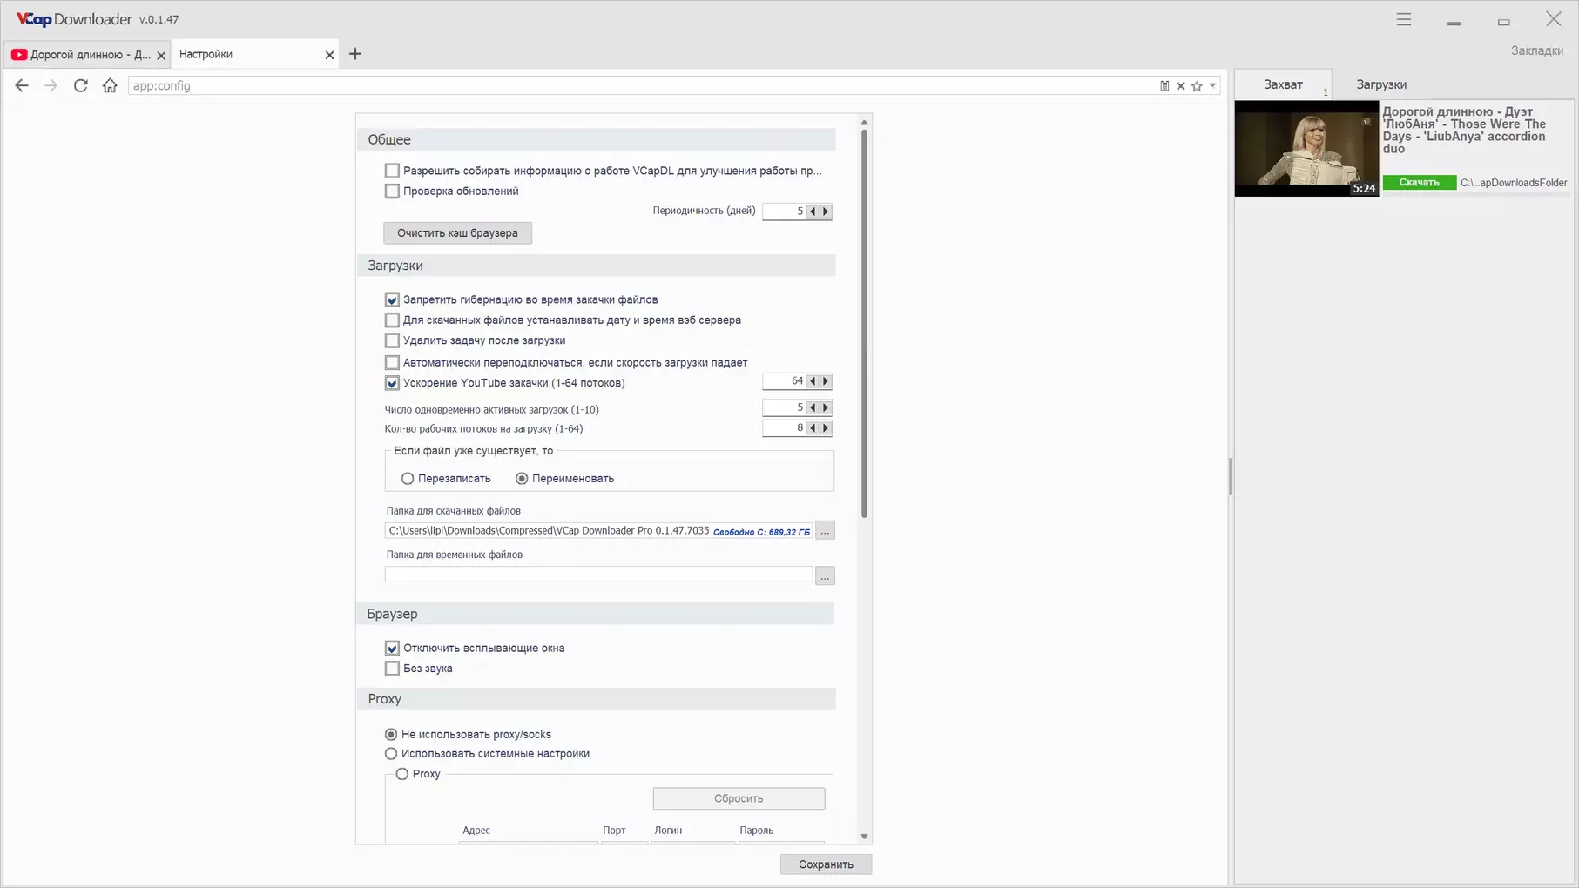The image size is (1579, 888).
Task: Close the Настройки tab
Action: point(329,55)
